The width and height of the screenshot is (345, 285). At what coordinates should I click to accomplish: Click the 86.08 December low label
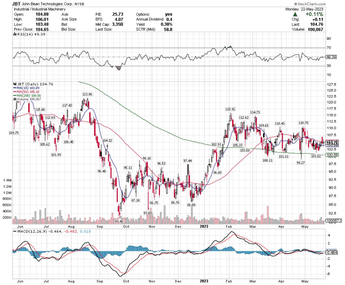pos(191,205)
